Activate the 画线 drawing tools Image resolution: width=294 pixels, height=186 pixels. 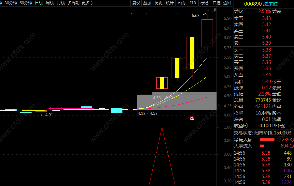(181, 3)
